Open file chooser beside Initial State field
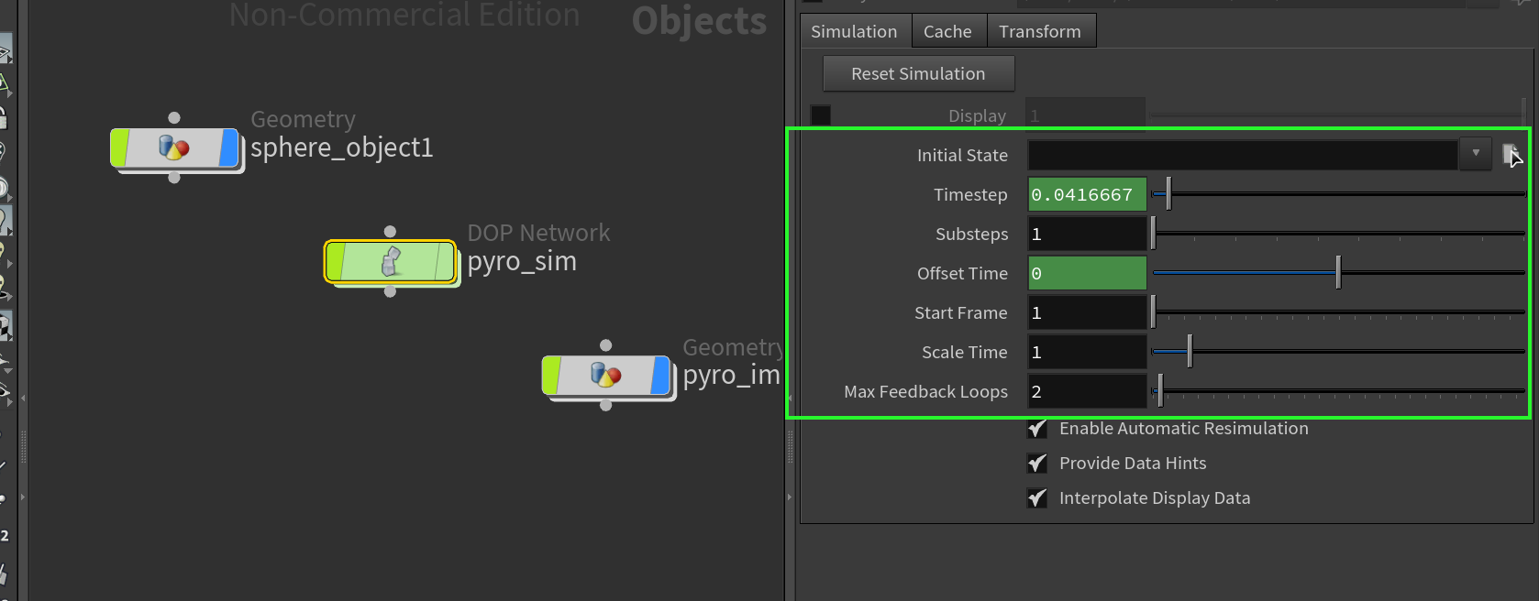 [x=1511, y=155]
